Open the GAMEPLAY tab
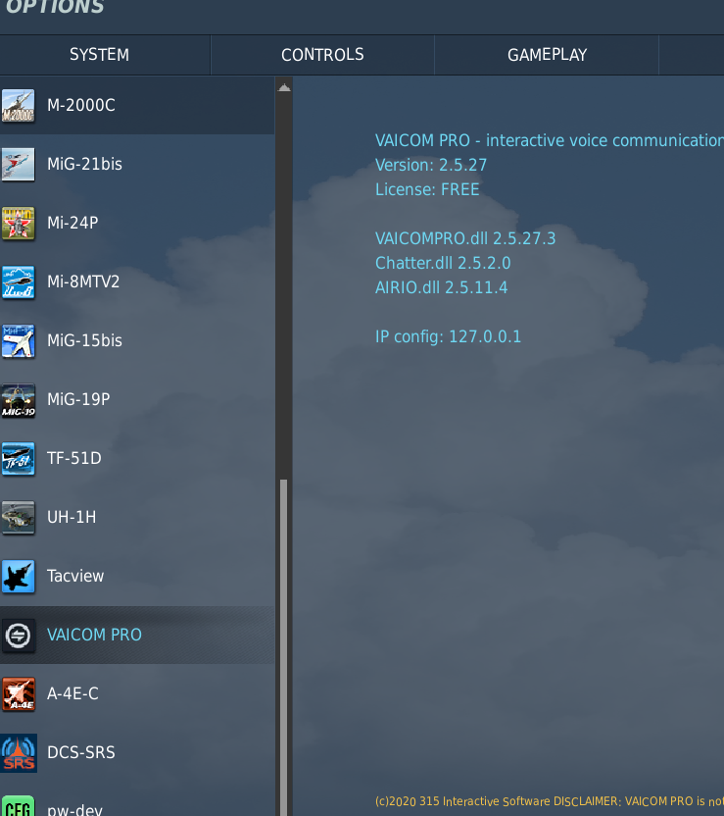The height and width of the screenshot is (816, 724). coord(547,55)
